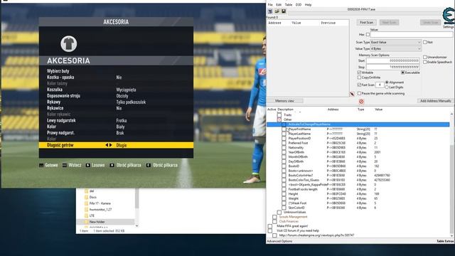
Task: Select the Height entry in address list
Action: [293, 194]
